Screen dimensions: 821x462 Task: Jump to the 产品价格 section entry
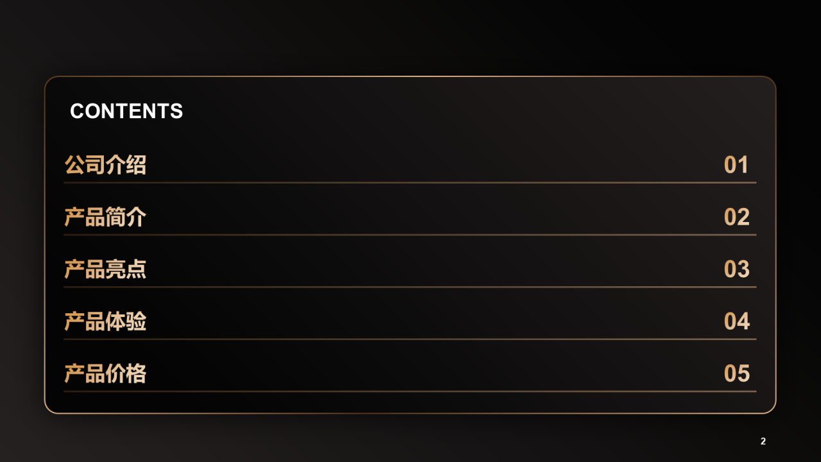click(105, 373)
